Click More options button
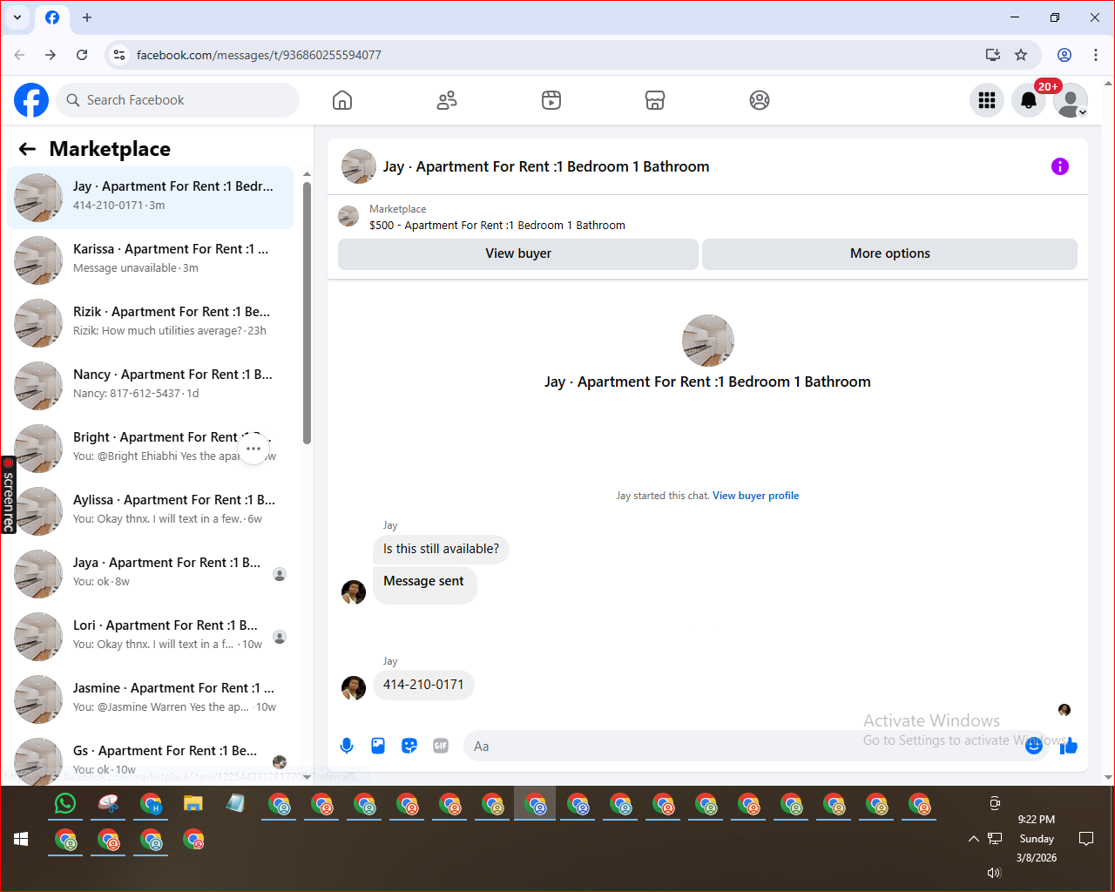This screenshot has height=892, width=1115. click(889, 253)
